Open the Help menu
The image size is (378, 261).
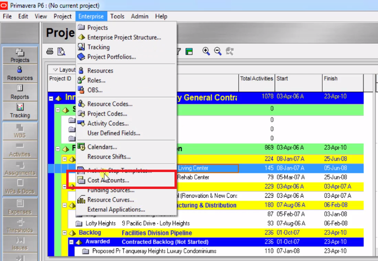point(161,16)
